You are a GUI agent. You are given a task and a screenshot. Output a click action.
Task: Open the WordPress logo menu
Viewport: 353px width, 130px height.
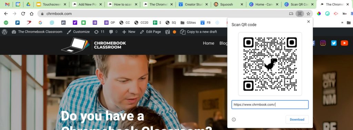4,32
